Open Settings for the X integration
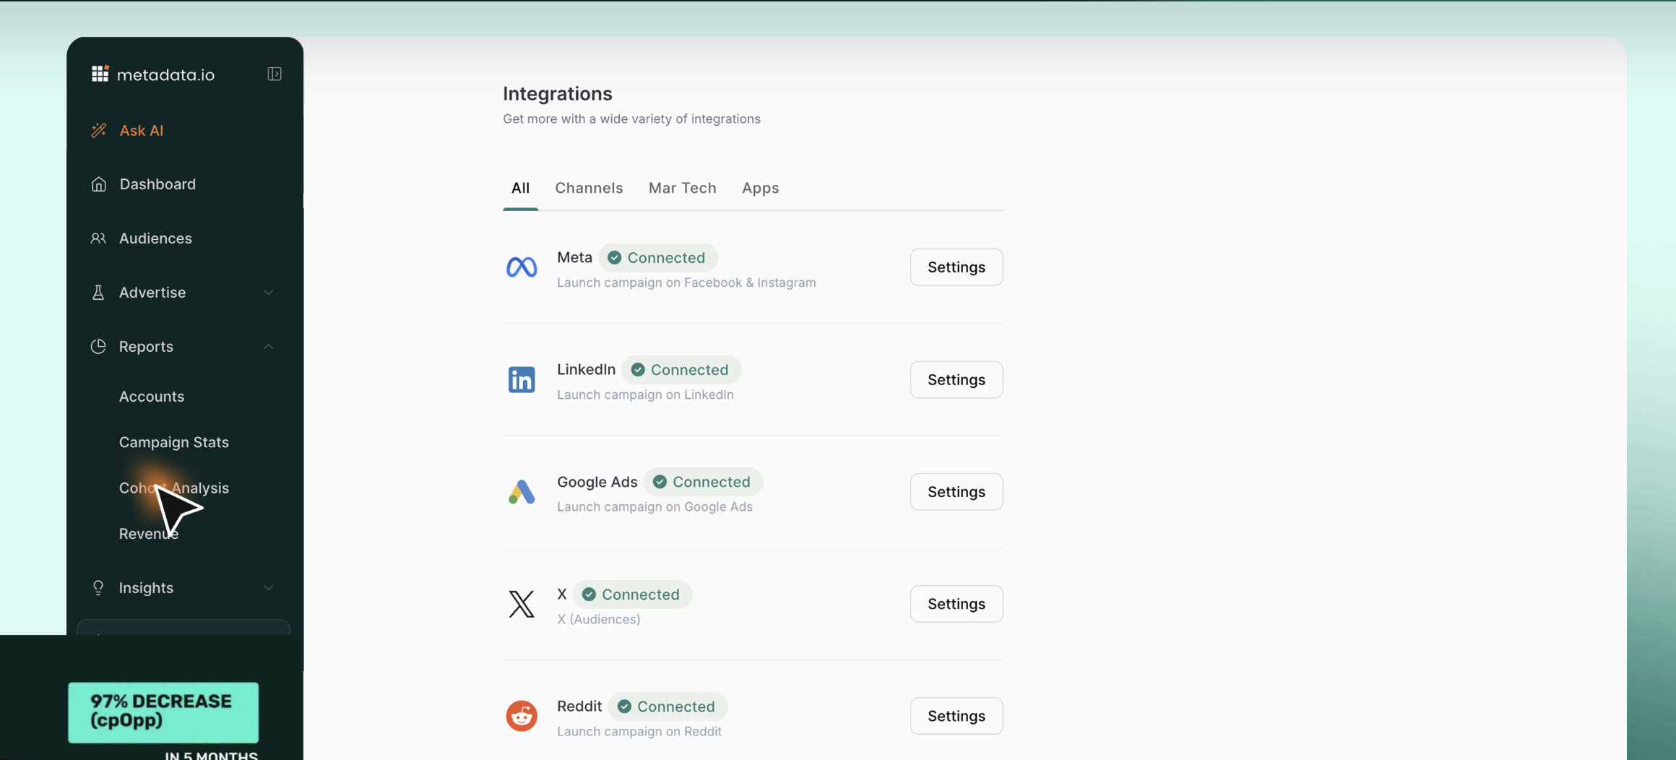The width and height of the screenshot is (1676, 760). click(956, 603)
